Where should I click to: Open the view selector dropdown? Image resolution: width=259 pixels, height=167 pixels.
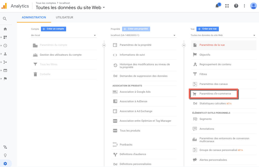pos(223,35)
